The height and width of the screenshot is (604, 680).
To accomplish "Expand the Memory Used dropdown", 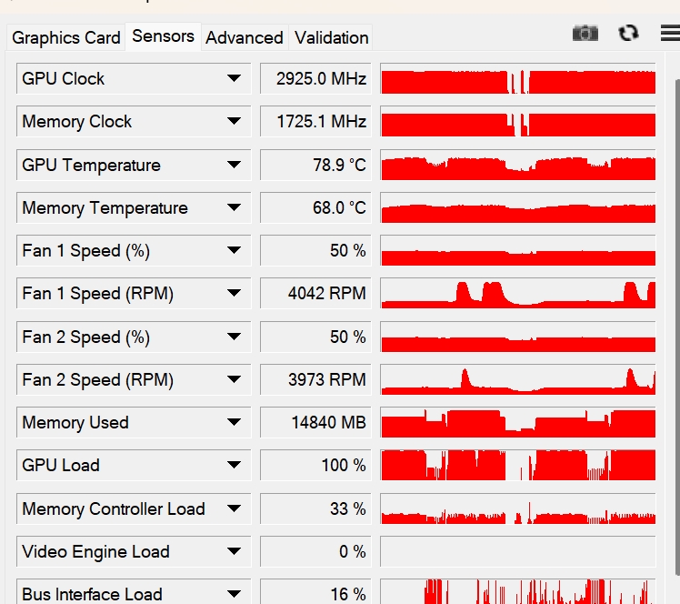I will (234, 423).
